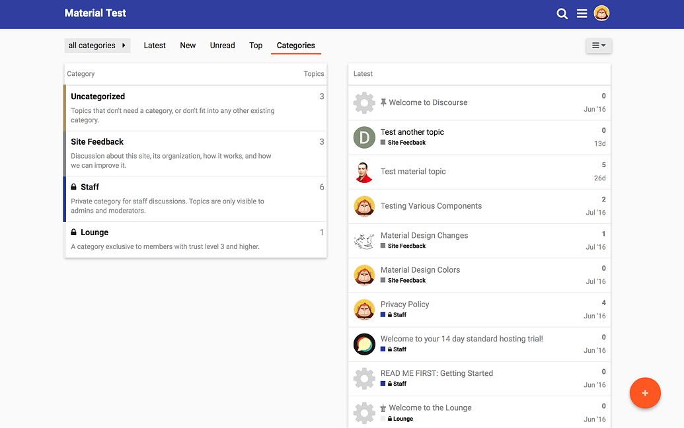Expand the all categories dropdown
684x428 pixels.
click(97, 46)
